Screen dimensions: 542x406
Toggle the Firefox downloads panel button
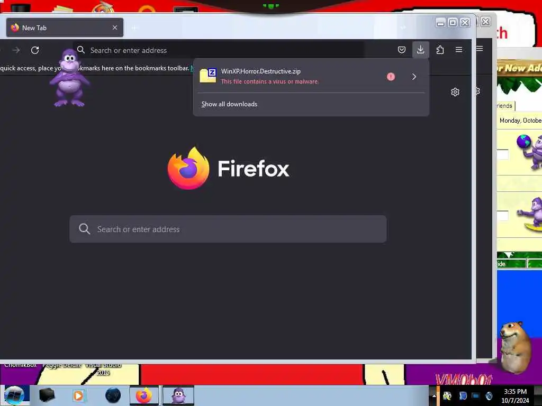point(420,50)
